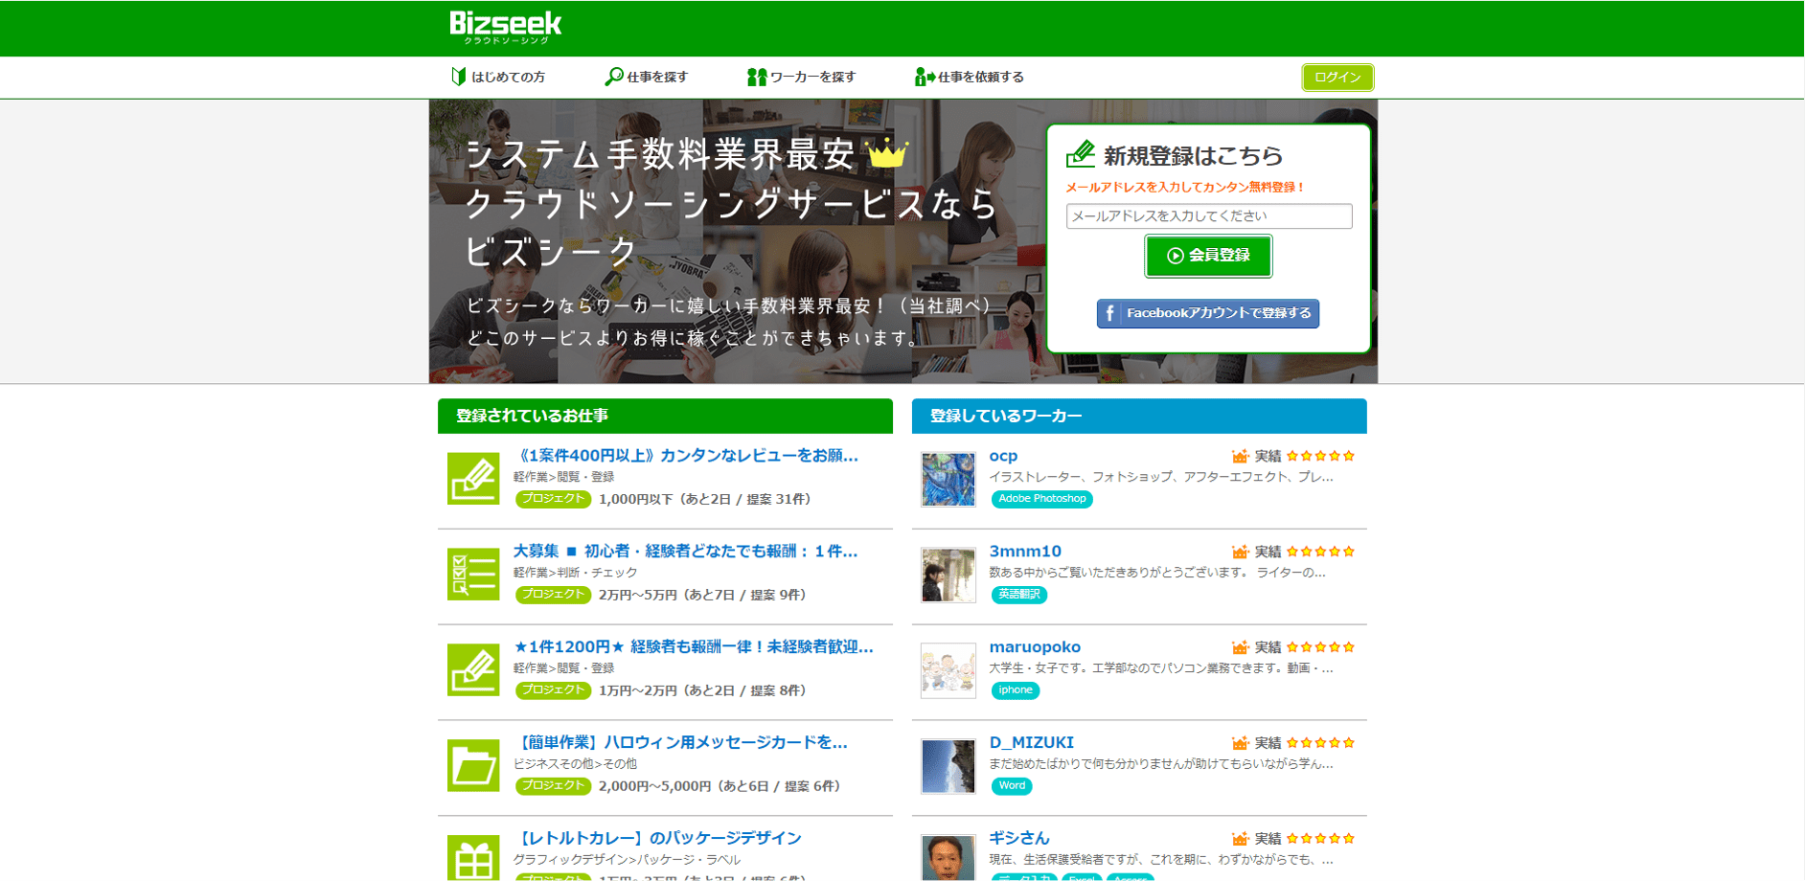This screenshot has width=1805, height=881.
Task: Click the workers icon next to ワーカーを探す
Action: coord(756,77)
